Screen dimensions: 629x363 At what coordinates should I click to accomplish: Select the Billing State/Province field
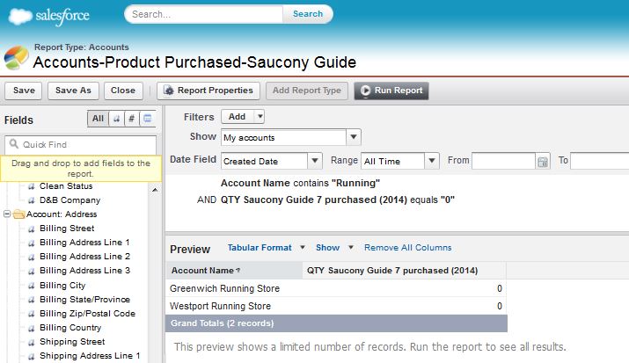point(84,300)
